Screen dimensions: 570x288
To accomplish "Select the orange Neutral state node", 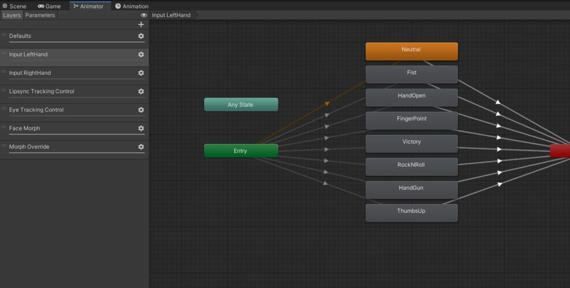I will point(411,51).
